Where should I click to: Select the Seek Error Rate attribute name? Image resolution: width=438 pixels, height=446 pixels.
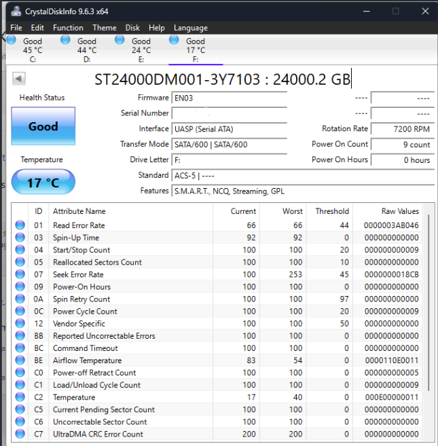coord(78,274)
